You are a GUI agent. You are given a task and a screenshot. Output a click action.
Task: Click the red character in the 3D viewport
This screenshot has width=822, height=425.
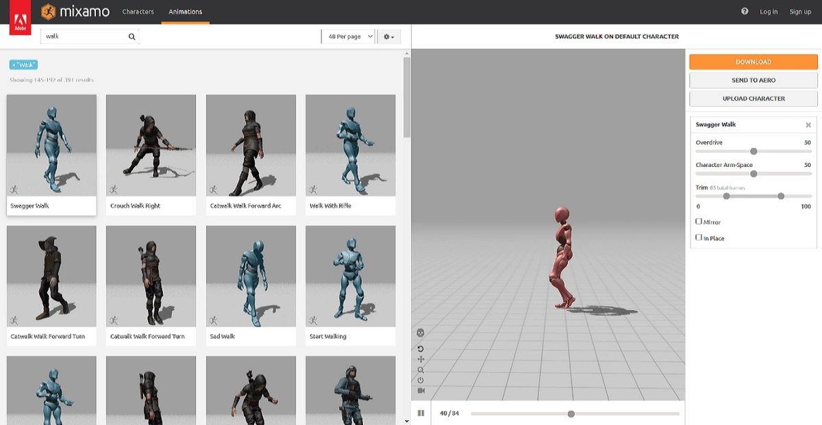563,258
